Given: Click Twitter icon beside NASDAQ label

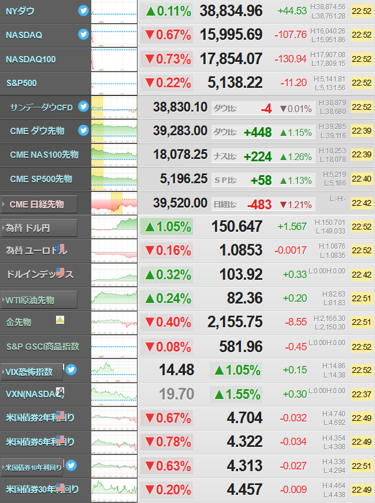Looking at the screenshot, I should pos(83,34).
